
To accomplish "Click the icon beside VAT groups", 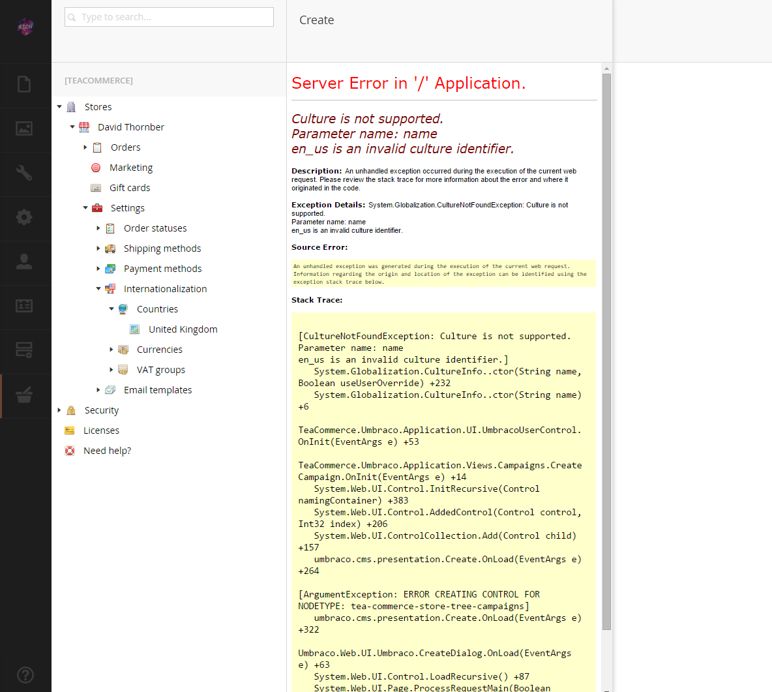I will tap(123, 369).
